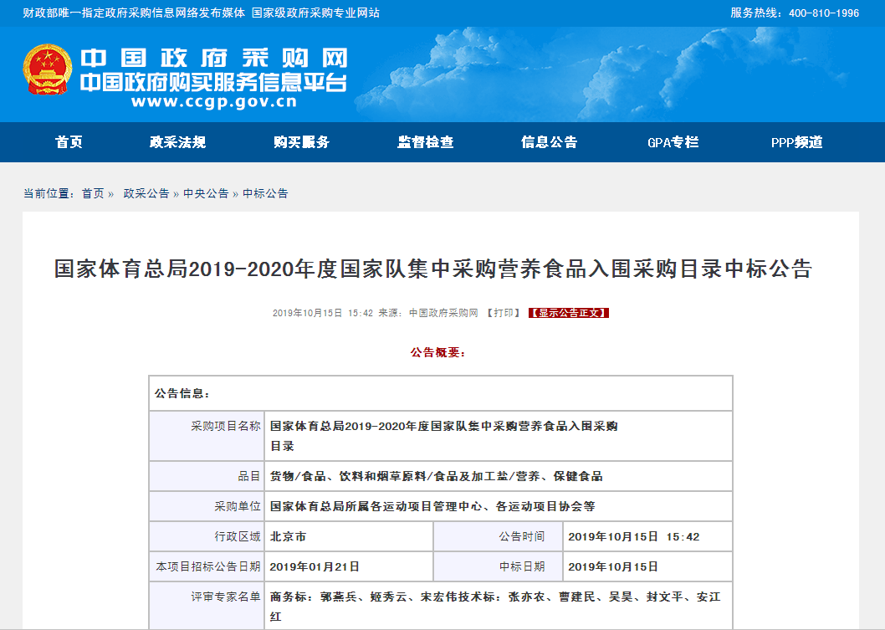The height and width of the screenshot is (630, 885).
Task: Click the 北京市 cell
Action: pyautogui.click(x=349, y=536)
